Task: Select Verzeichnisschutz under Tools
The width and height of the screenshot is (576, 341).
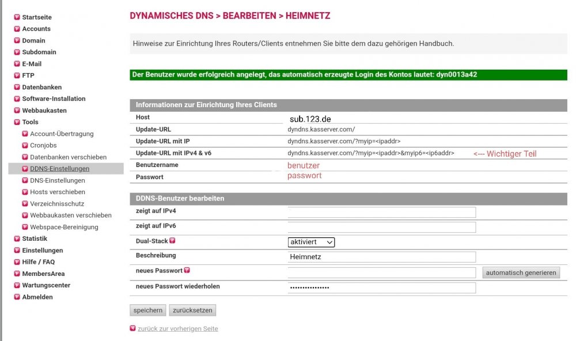Action: pos(57,203)
